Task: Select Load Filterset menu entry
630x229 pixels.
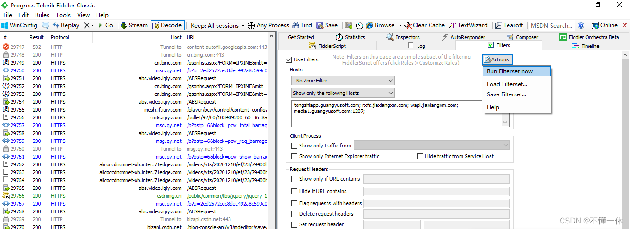Action: click(516, 84)
